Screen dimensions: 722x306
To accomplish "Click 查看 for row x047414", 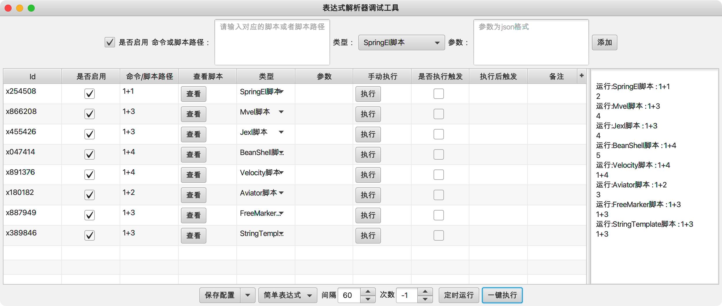I will [193, 155].
